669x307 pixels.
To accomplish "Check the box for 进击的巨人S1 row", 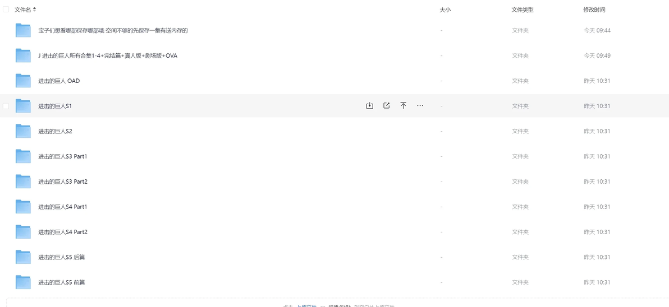I will (x=6, y=105).
